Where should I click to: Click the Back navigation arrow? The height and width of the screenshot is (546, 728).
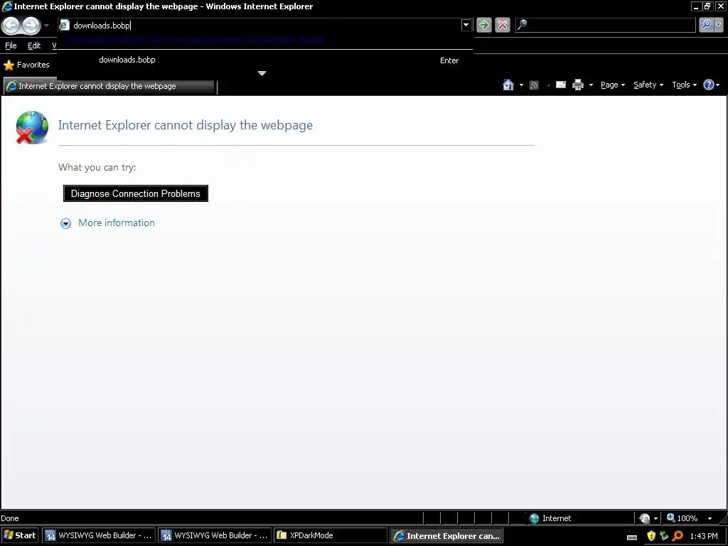coord(11,25)
